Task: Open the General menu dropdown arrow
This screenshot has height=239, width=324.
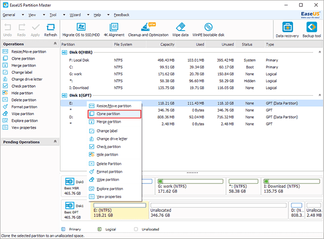Action: click(x=23, y=15)
